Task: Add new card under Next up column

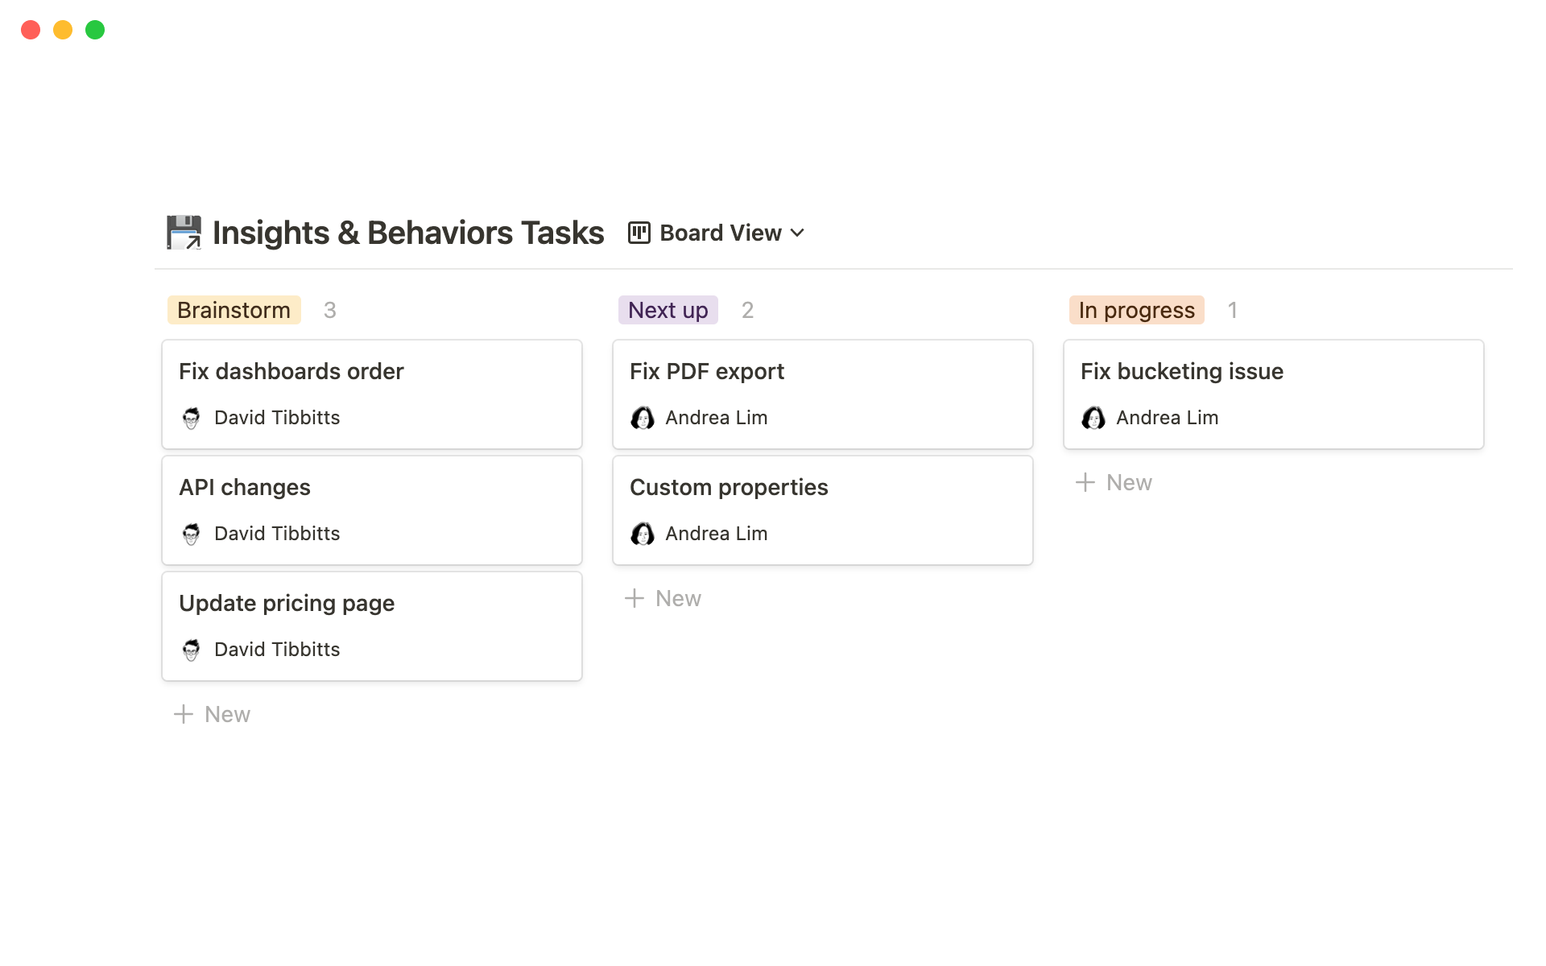Action: (663, 598)
